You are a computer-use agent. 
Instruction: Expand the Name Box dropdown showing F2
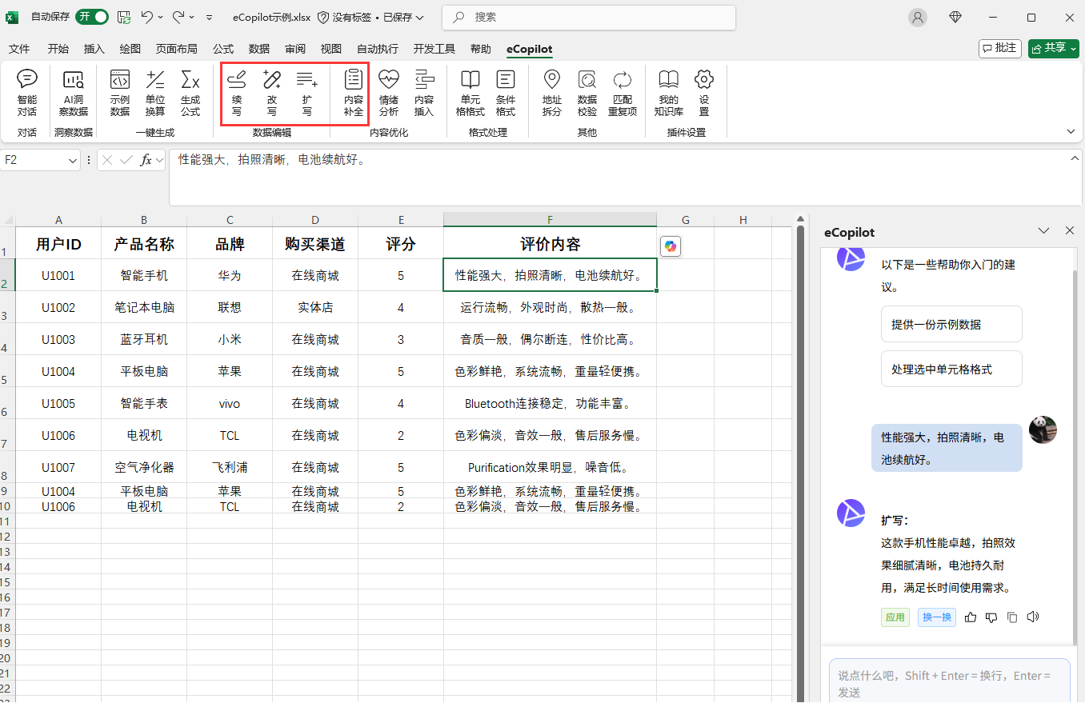point(71,160)
